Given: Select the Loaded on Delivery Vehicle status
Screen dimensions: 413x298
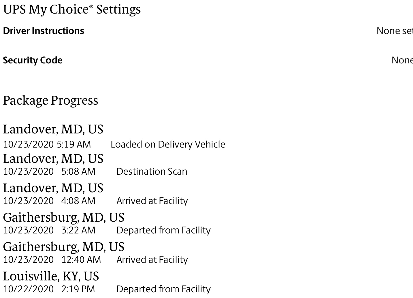Looking at the screenshot, I should tap(168, 144).
